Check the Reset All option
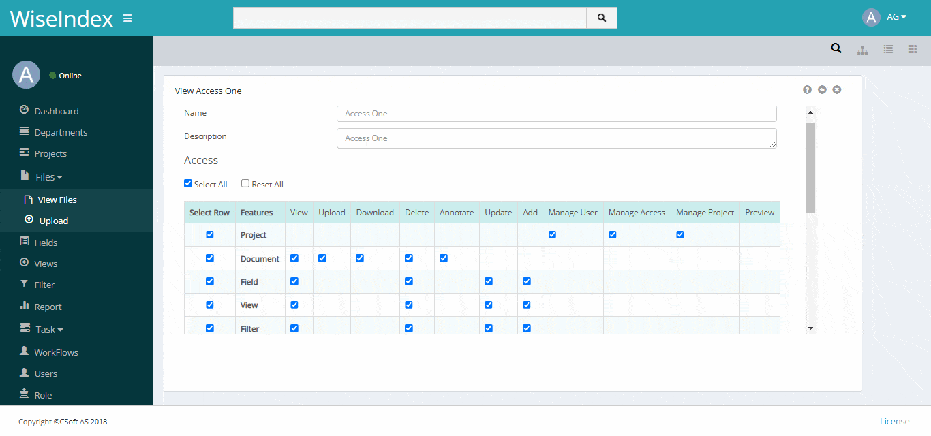This screenshot has width=931, height=436. pyautogui.click(x=245, y=183)
